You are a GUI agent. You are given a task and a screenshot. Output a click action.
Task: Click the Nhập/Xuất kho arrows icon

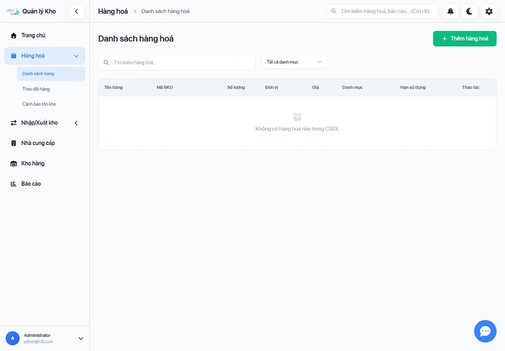(14, 123)
